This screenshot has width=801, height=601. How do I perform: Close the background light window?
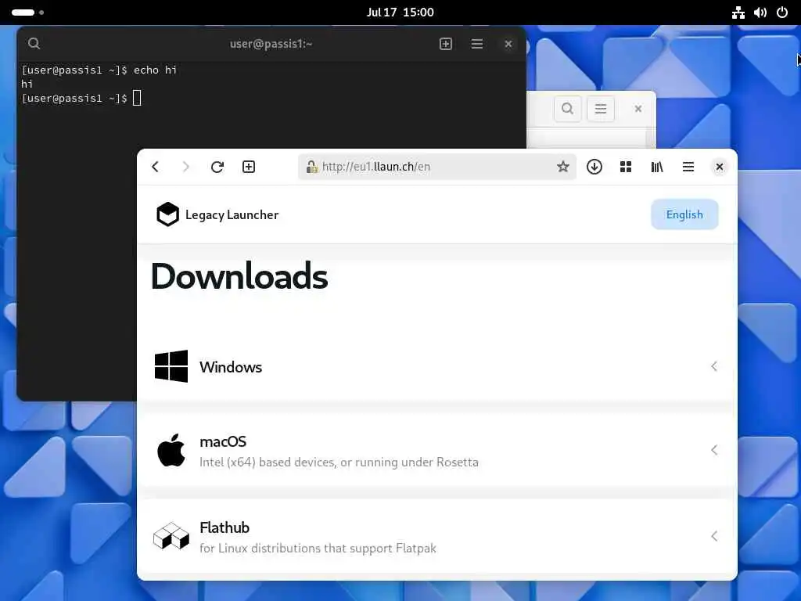click(x=638, y=108)
